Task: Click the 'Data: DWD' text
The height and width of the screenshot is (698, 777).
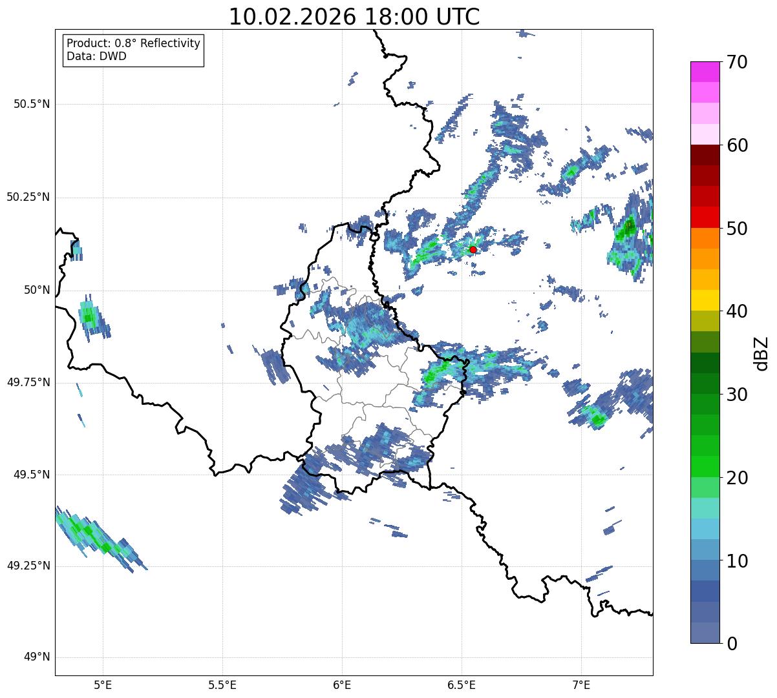Action: (96, 56)
